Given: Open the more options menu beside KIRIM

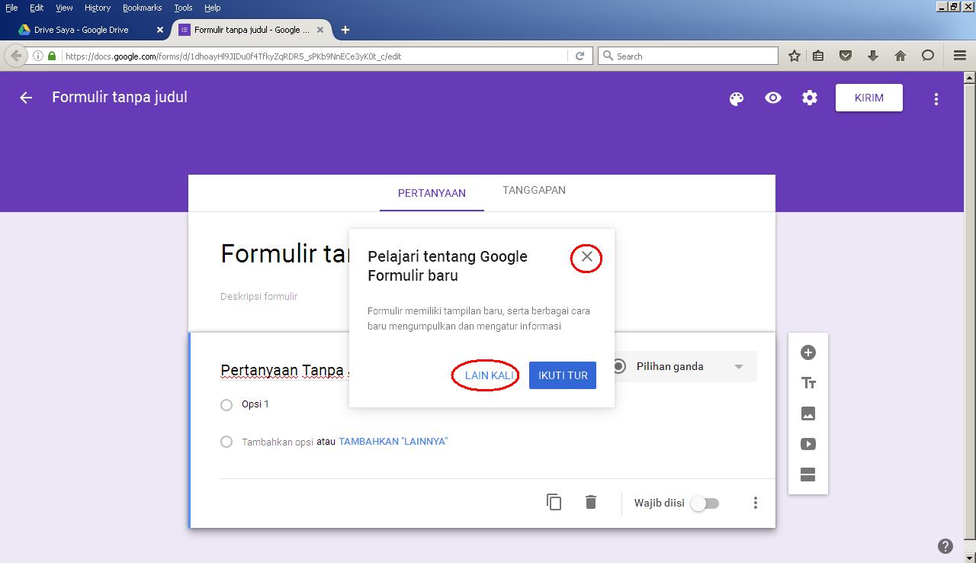Looking at the screenshot, I should point(936,98).
